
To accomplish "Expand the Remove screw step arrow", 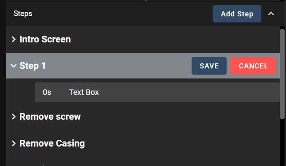I will pos(14,117).
